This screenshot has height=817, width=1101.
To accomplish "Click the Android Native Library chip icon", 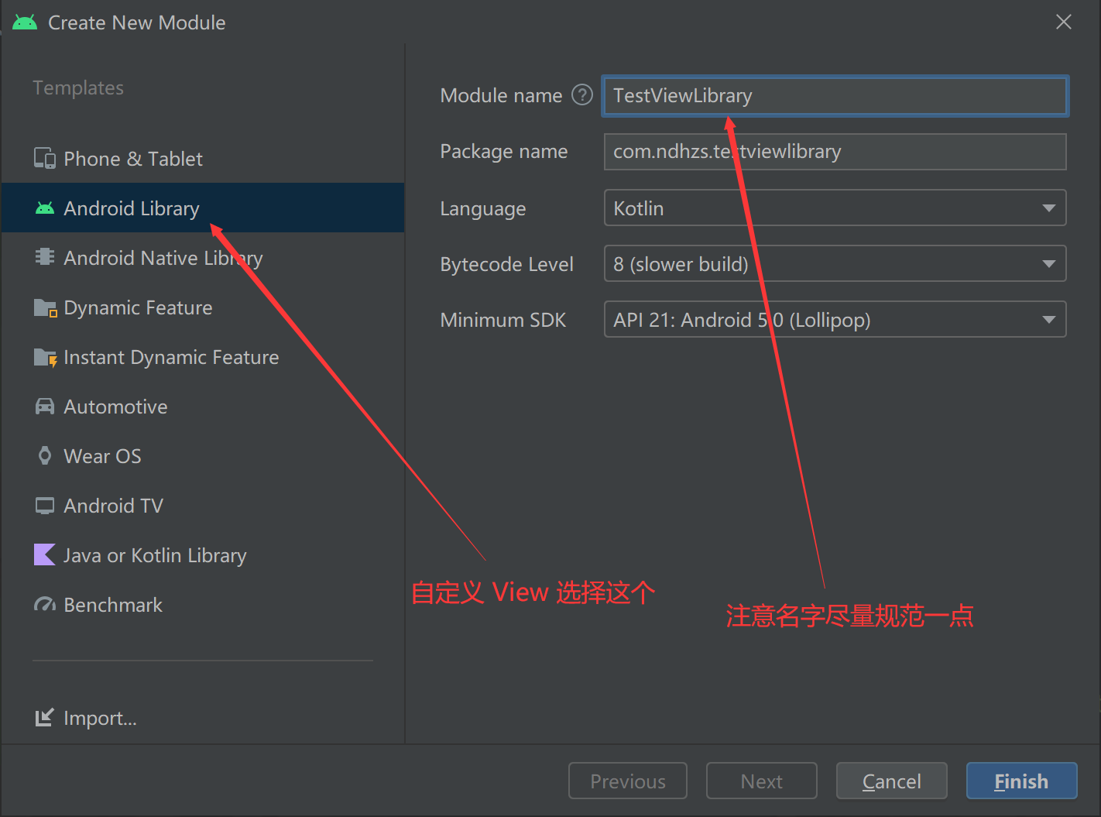I will 45,257.
